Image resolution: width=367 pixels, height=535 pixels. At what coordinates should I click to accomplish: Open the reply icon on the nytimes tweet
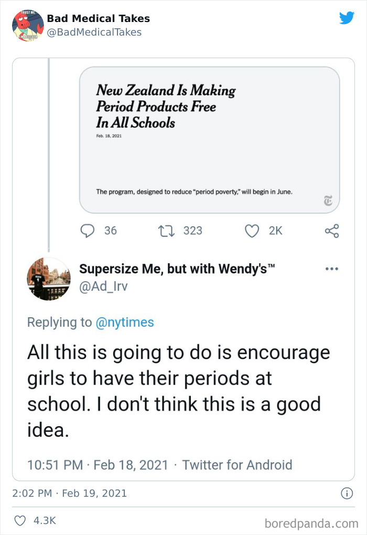click(x=88, y=230)
